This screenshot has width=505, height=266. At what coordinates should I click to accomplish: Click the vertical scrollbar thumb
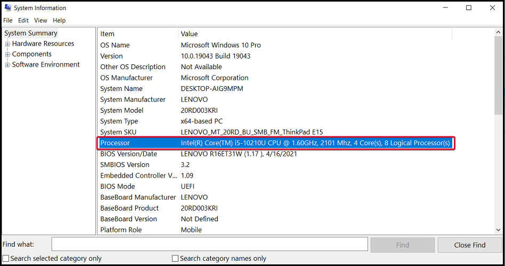[498, 76]
